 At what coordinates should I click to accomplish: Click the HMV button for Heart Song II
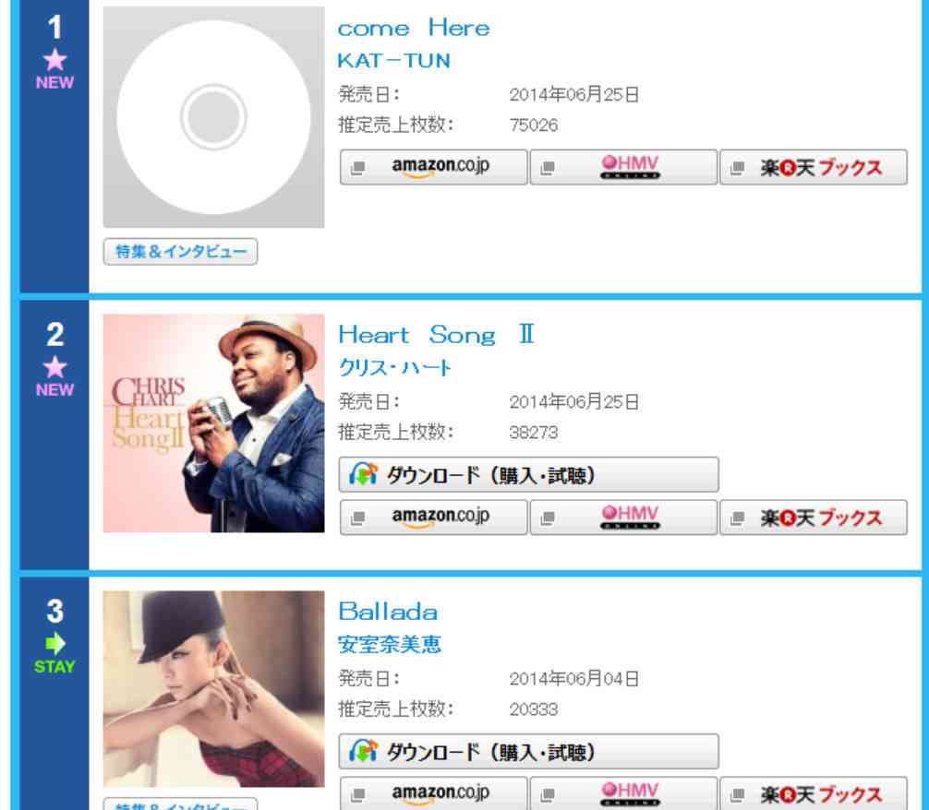(x=623, y=518)
